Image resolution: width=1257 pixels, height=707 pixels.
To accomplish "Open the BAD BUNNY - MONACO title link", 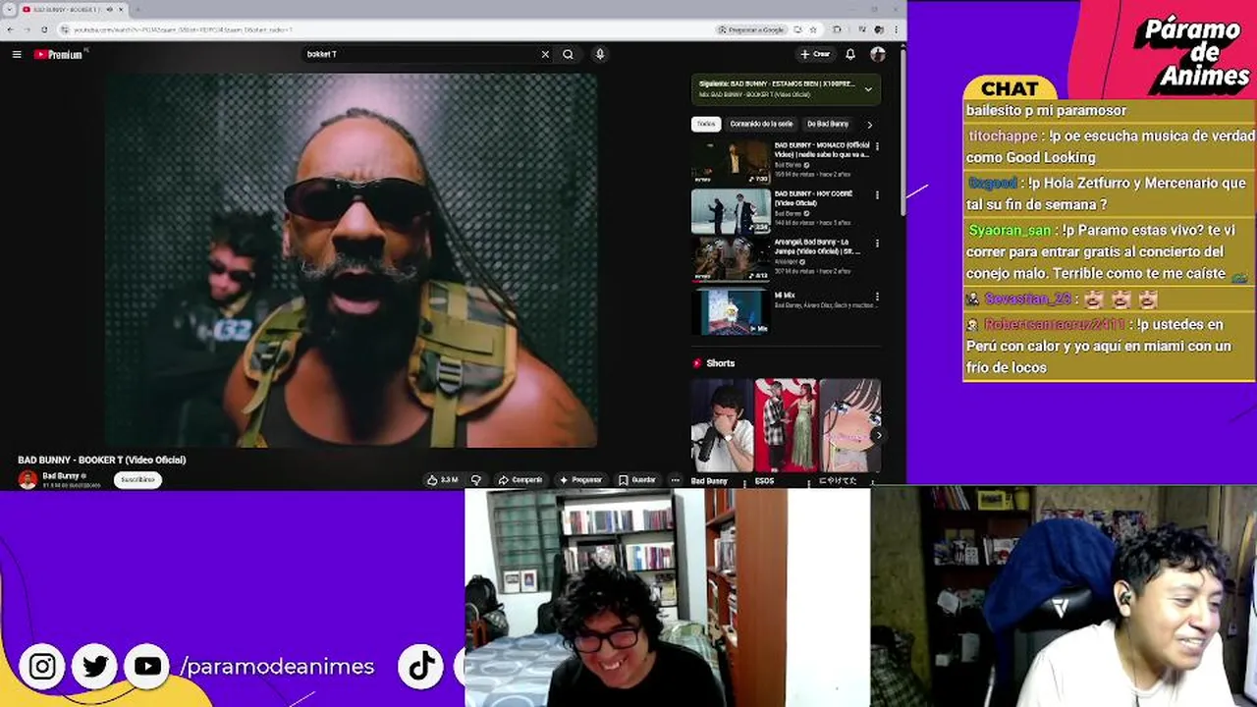I will (x=822, y=150).
